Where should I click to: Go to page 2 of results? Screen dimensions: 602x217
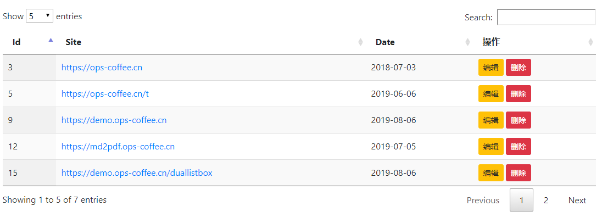(546, 200)
